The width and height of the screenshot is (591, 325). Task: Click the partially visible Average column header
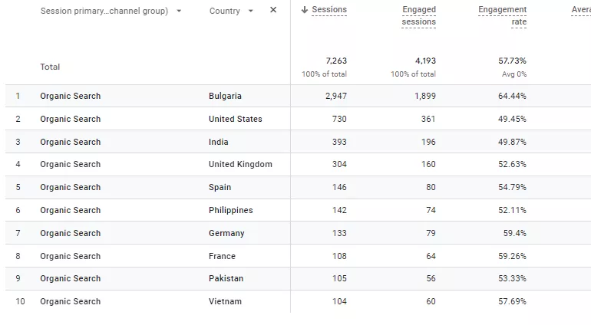pyautogui.click(x=581, y=10)
